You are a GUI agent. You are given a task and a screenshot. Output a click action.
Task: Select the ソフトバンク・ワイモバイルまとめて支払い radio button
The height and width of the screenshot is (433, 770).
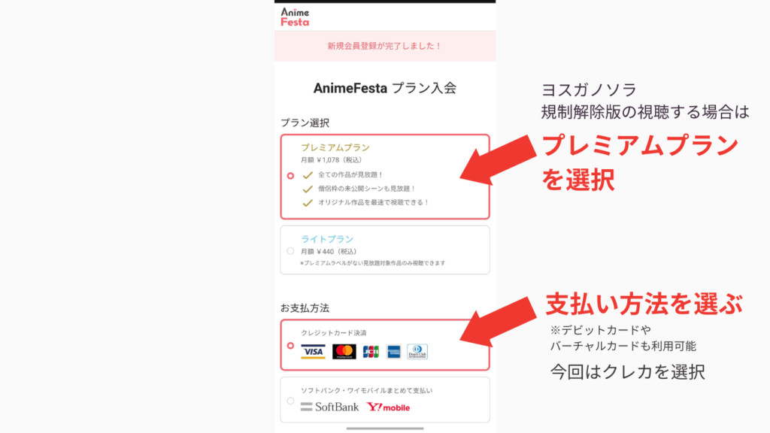pos(290,400)
